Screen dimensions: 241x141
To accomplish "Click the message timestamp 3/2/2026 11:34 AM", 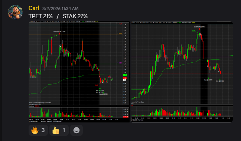I will 61,9.
